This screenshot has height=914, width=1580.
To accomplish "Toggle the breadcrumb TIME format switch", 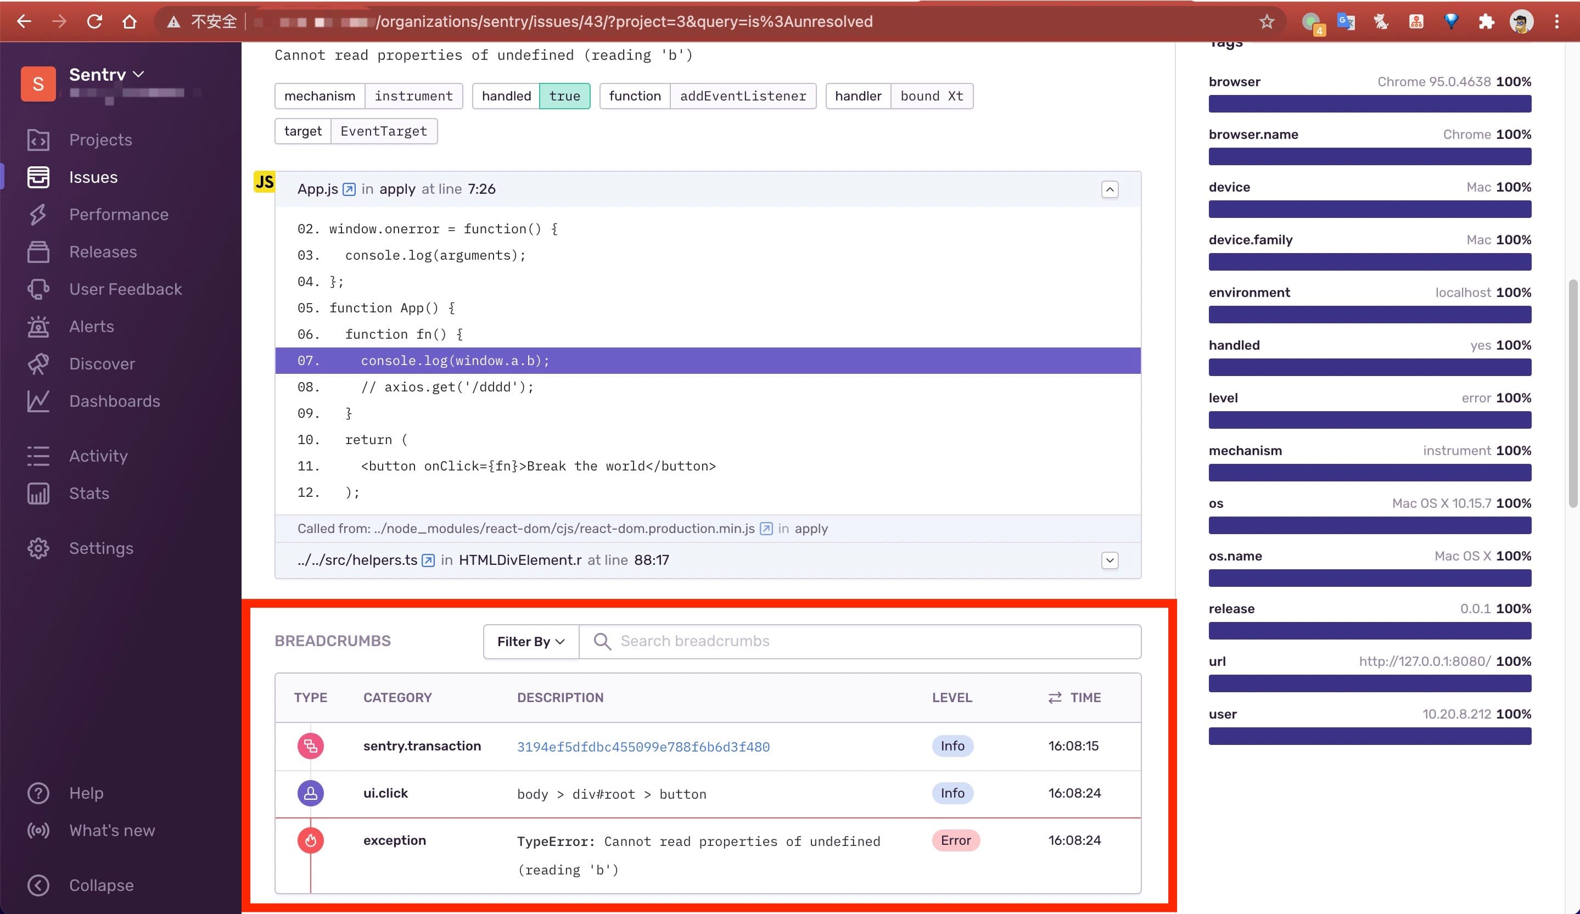I will pos(1055,698).
